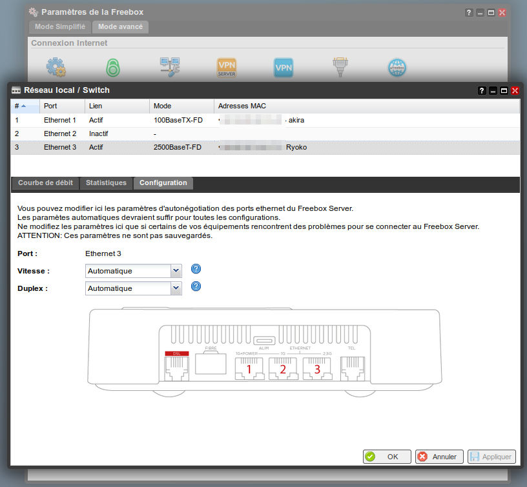Select the Ethernet 2 row

265,134
